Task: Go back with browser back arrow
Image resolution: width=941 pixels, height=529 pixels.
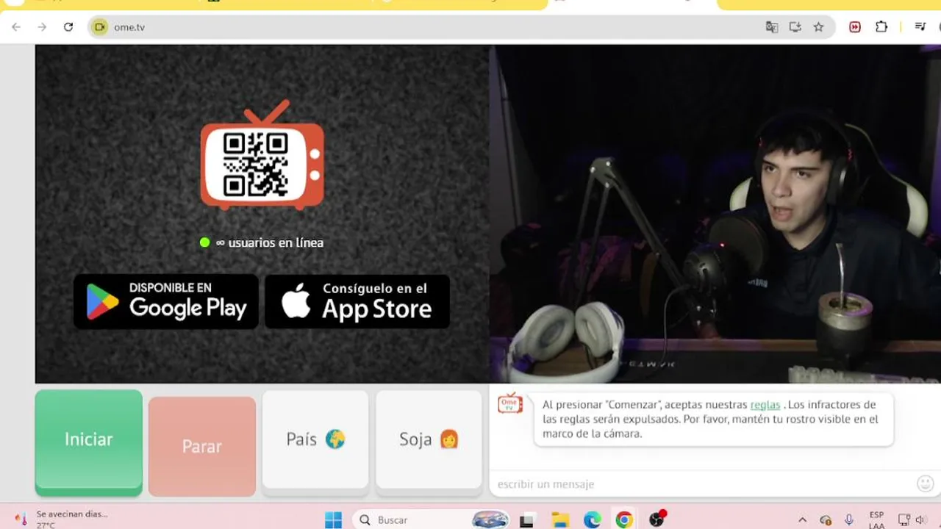Action: coord(16,27)
